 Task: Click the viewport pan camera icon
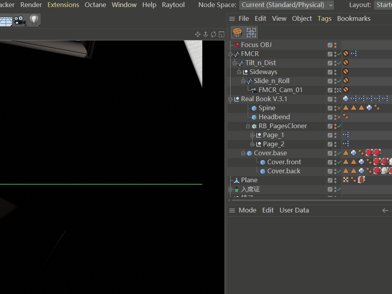coord(198,34)
